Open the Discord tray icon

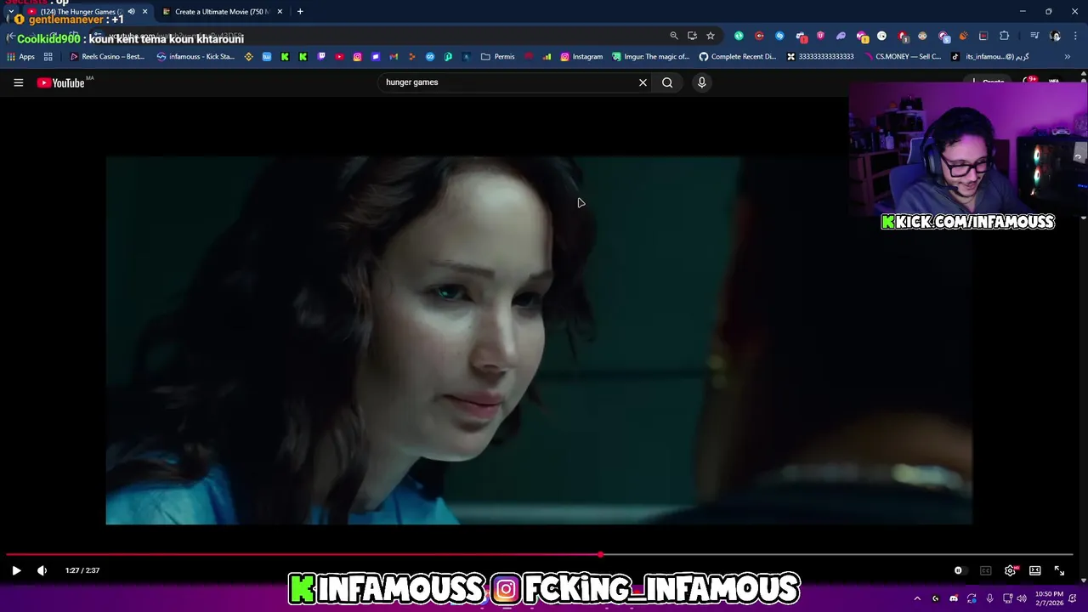[x=954, y=598]
